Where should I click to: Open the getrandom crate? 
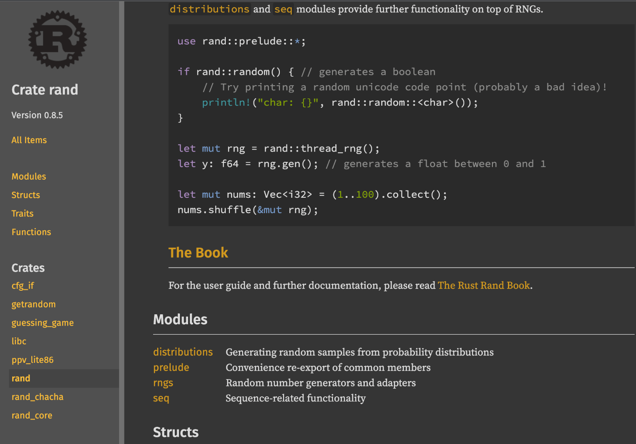pos(34,304)
